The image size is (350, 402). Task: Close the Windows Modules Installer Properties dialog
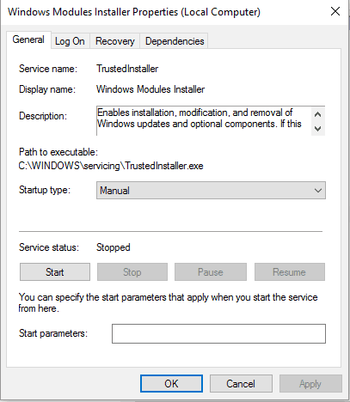[335, 12]
